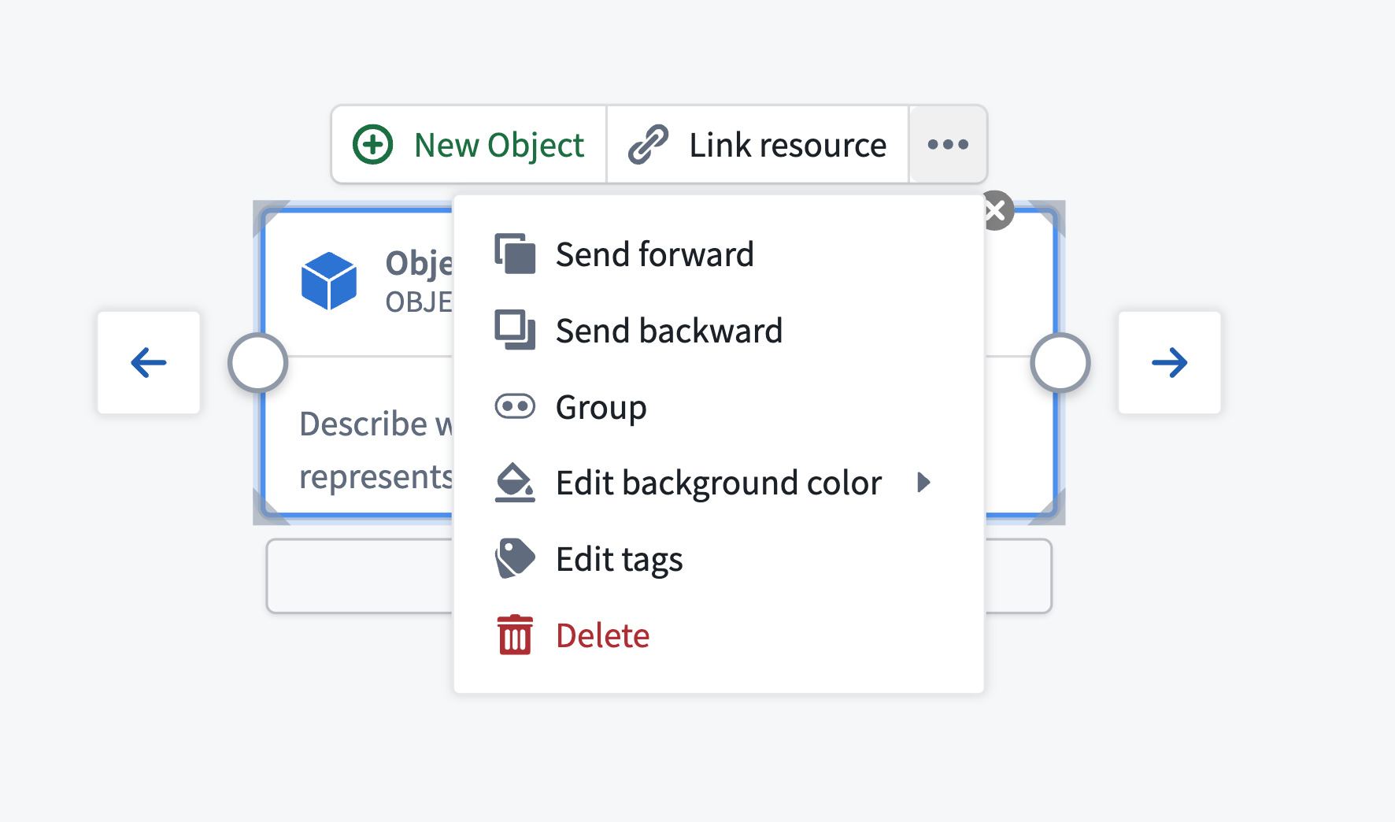The height and width of the screenshot is (822, 1395).
Task: Click the gray X remove badge on the node
Action: [997, 211]
